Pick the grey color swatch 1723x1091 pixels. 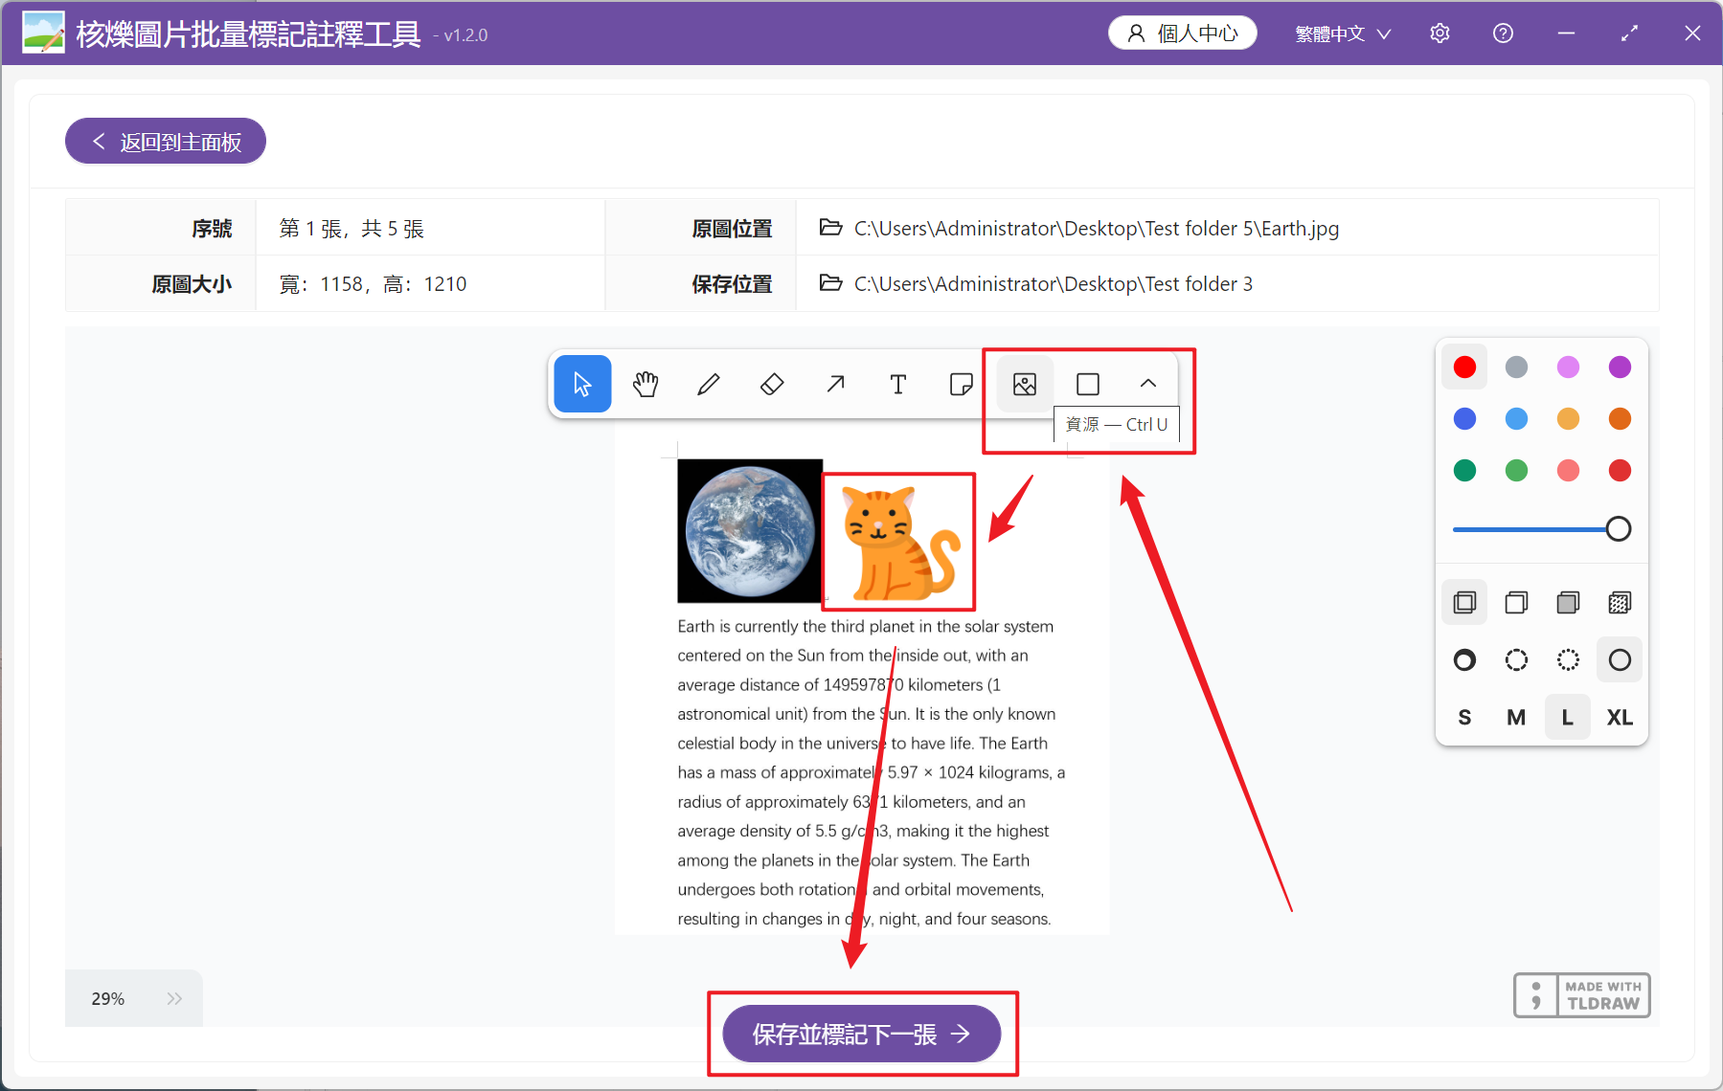pos(1516,367)
